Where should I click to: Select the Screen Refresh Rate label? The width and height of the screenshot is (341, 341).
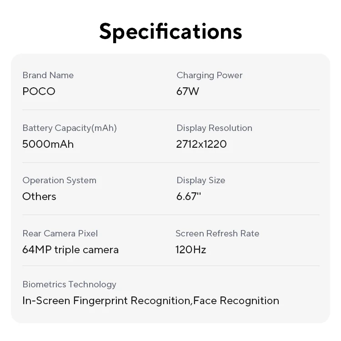[x=217, y=233]
